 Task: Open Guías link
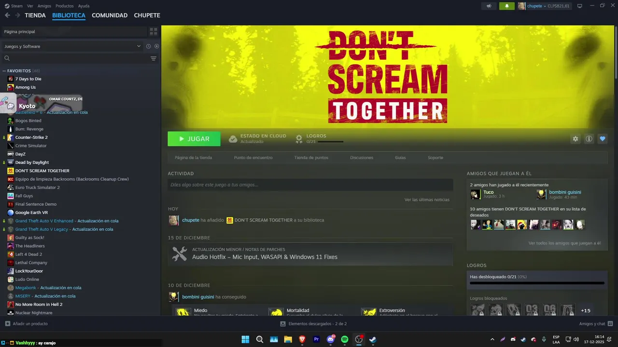tap(400, 158)
